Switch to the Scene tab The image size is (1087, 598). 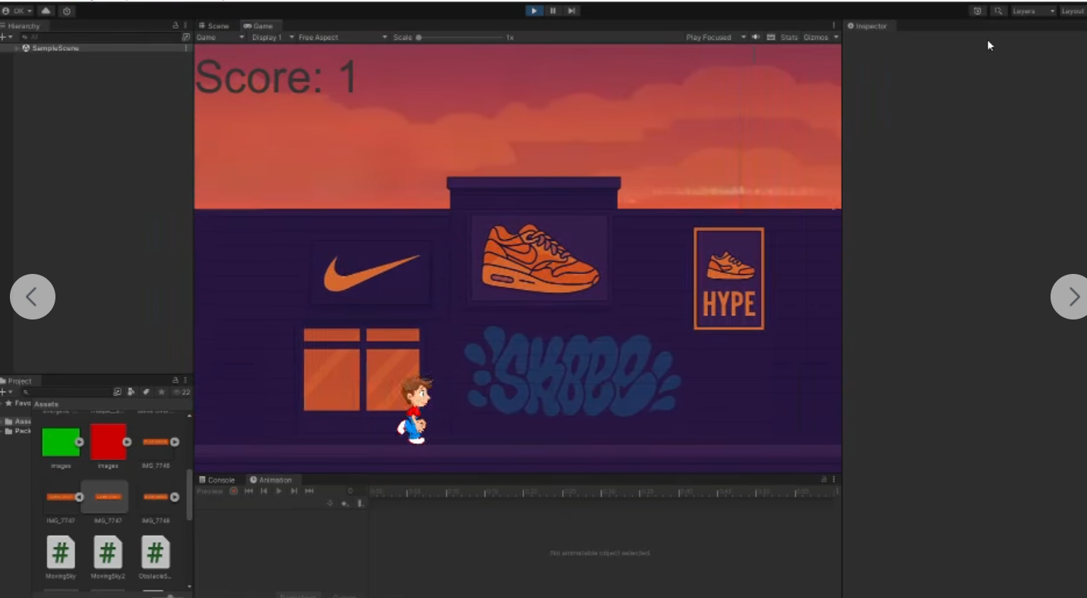coord(214,26)
